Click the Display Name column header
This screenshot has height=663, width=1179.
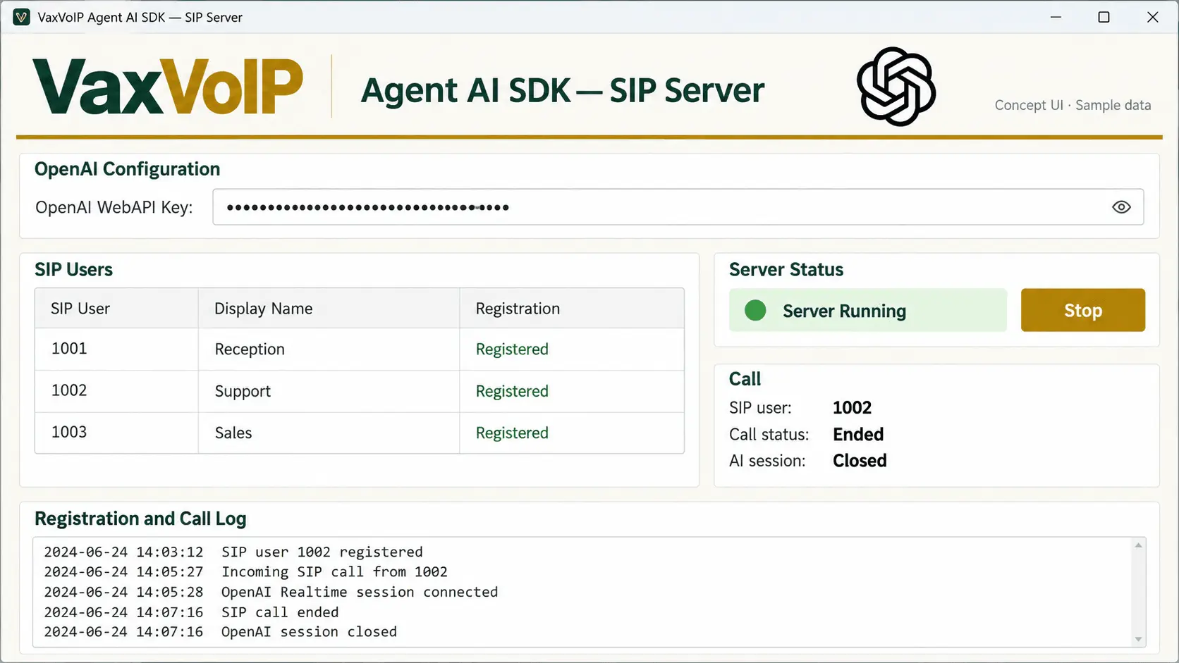pyautogui.click(x=329, y=308)
